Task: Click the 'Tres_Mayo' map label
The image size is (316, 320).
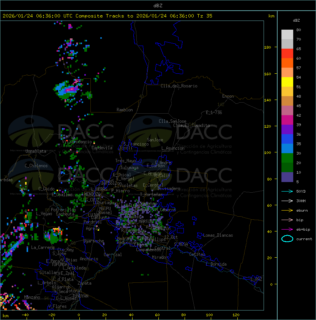Action: tap(125, 161)
